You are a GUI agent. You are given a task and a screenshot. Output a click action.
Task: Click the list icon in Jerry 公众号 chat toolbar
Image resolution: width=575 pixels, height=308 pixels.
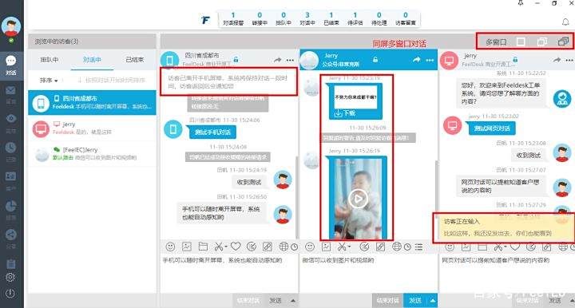pyautogui.click(x=418, y=247)
